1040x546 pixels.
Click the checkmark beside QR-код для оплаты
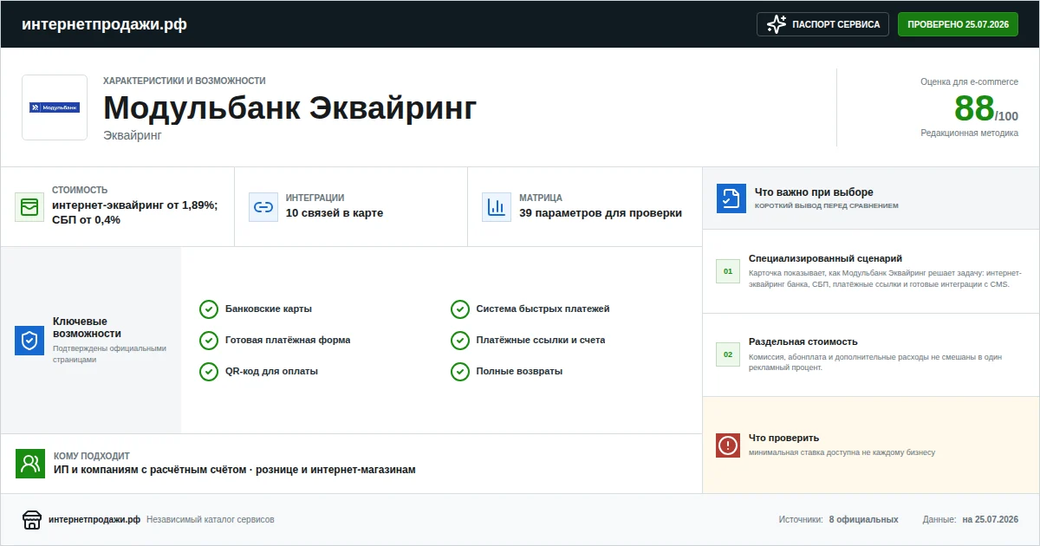pos(209,372)
